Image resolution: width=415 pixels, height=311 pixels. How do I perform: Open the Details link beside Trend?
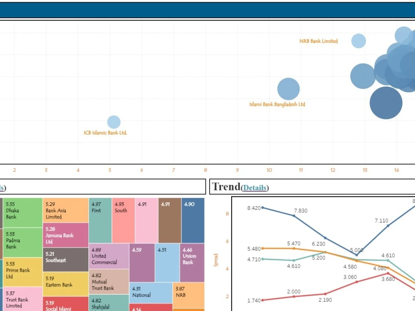(x=255, y=187)
